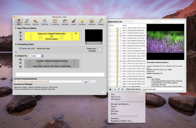Click the output middle round icon
Image resolution: width=196 pixels, height=128 pixels.
coord(20,63)
